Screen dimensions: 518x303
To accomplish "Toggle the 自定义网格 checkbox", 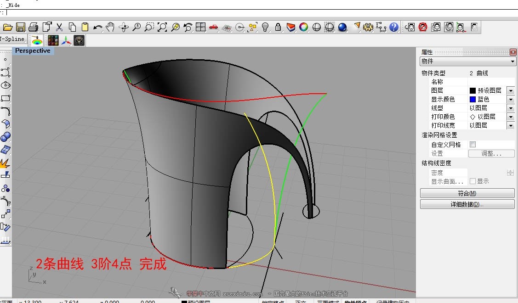I will [473, 145].
